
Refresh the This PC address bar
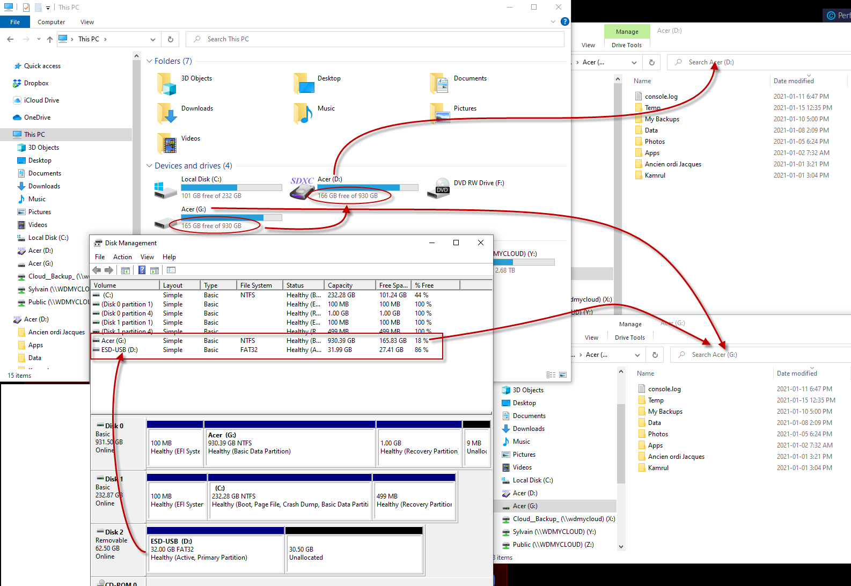point(170,39)
